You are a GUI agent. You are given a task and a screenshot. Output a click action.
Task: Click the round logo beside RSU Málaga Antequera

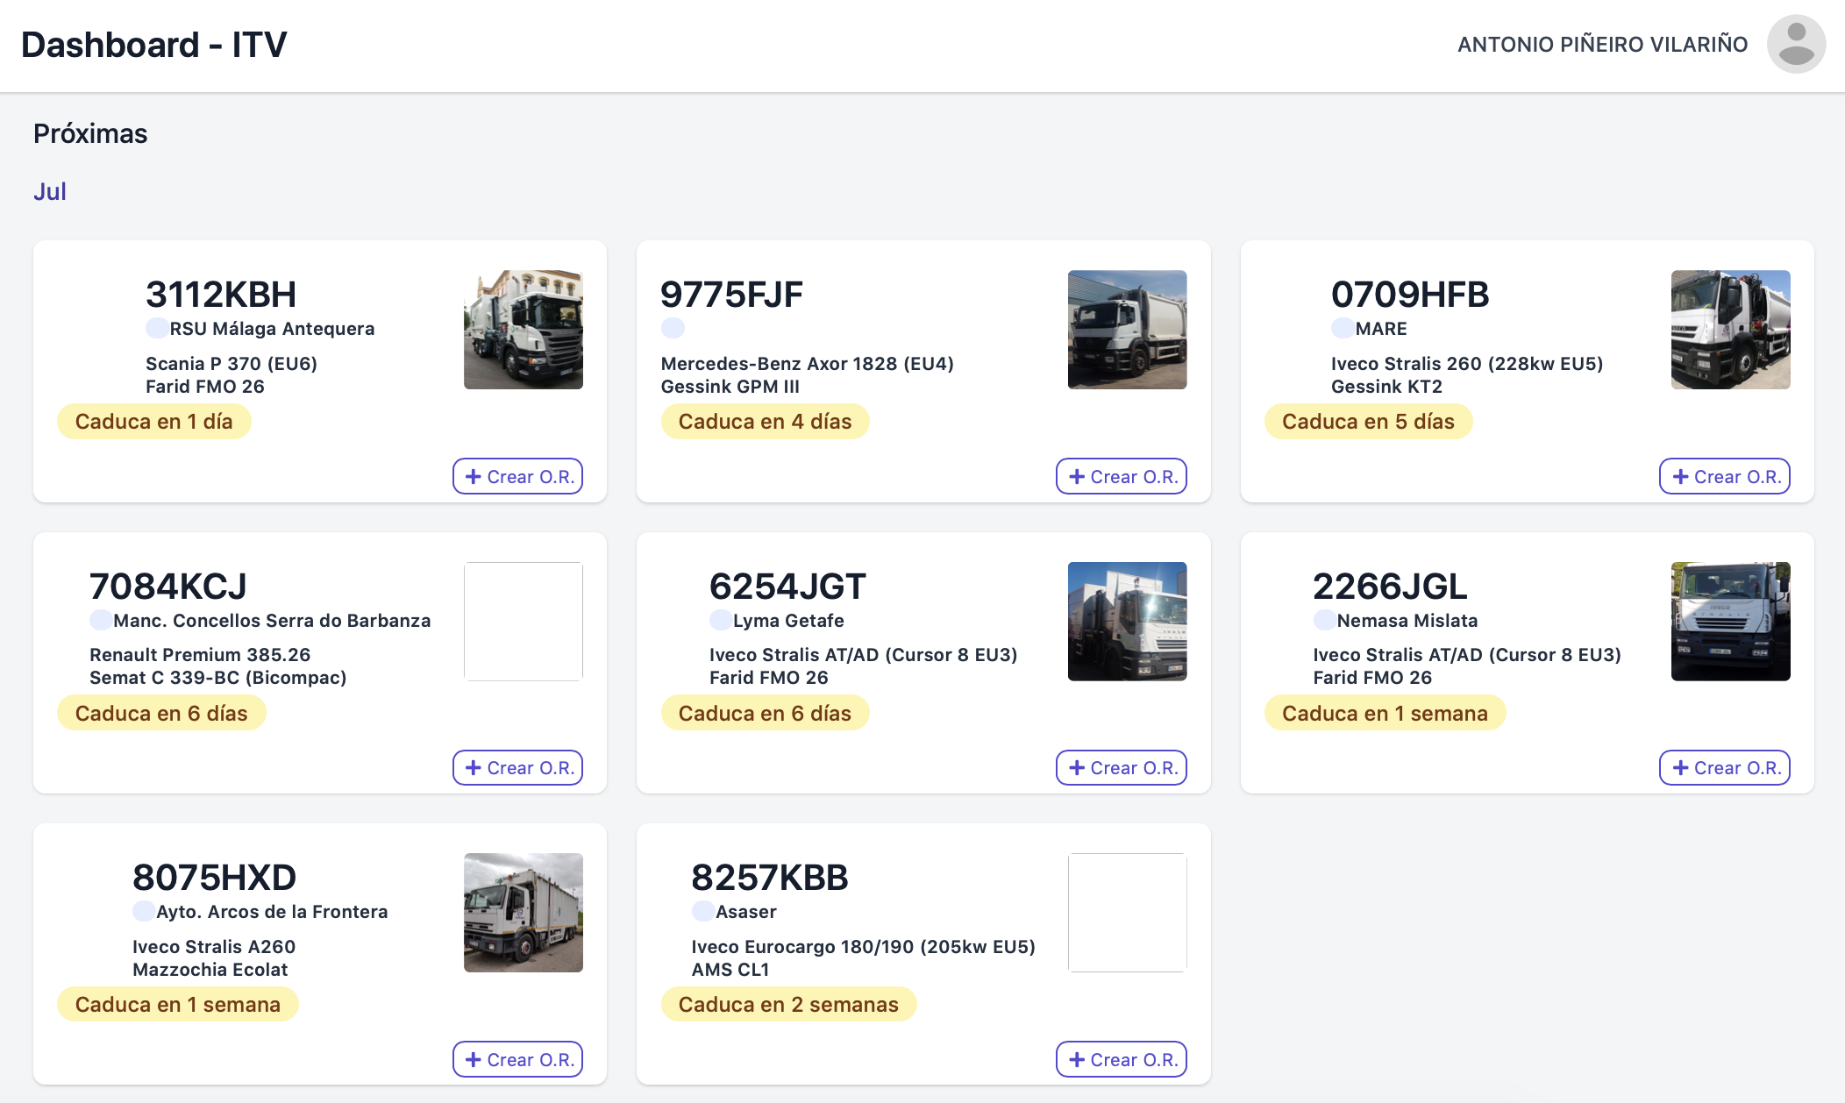157,328
